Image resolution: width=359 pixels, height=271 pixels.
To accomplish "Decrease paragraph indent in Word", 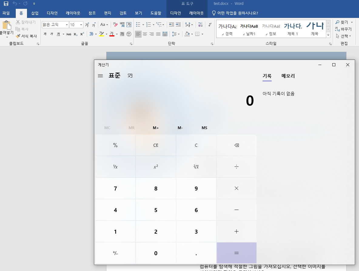I will pyautogui.click(x=172, y=25).
